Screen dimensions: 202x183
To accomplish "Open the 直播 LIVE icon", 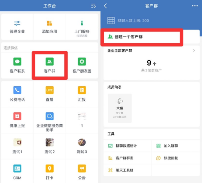I will (50, 90).
